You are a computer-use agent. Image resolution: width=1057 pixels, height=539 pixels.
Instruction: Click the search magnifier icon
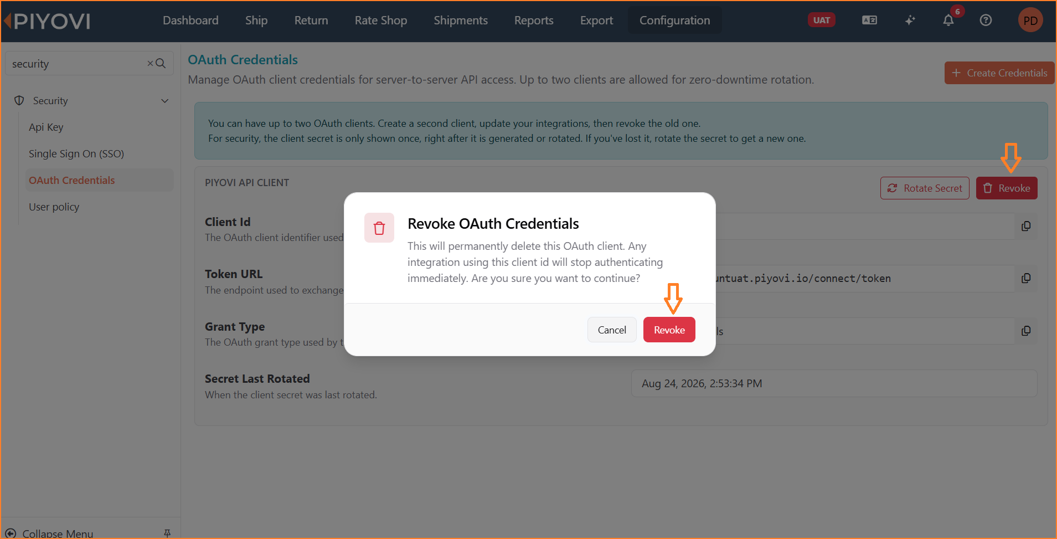(161, 64)
